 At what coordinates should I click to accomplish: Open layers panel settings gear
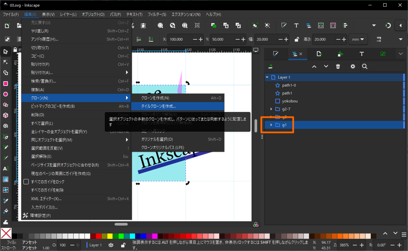tap(353, 66)
